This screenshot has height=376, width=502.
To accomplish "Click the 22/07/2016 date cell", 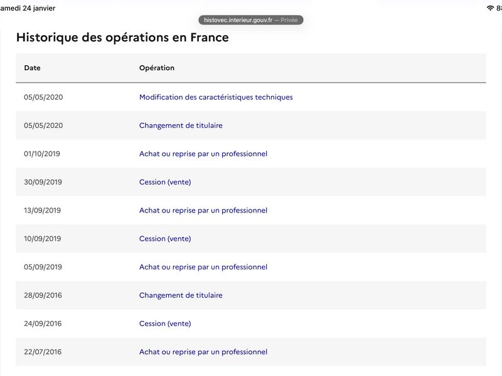I will [43, 352].
